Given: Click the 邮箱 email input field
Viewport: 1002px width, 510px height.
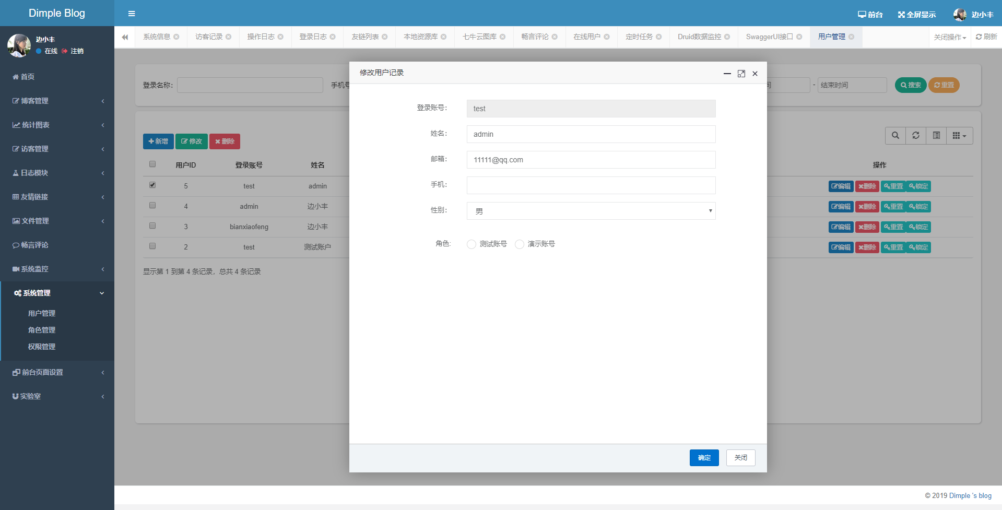Looking at the screenshot, I should [x=591, y=160].
